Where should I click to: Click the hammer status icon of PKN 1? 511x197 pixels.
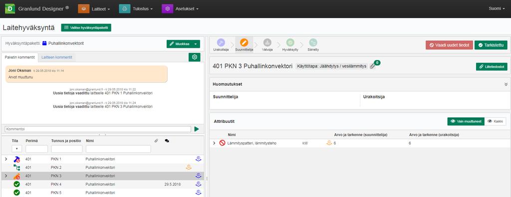[16, 159]
